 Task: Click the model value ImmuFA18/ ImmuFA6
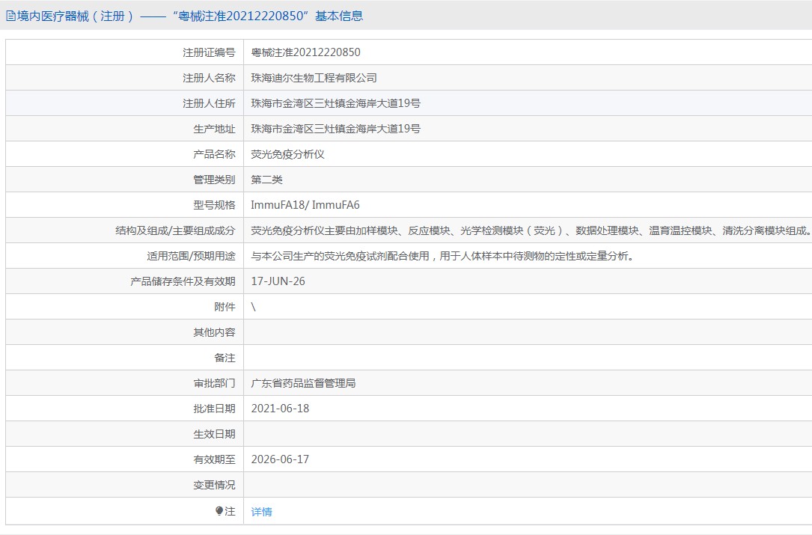tap(305, 205)
